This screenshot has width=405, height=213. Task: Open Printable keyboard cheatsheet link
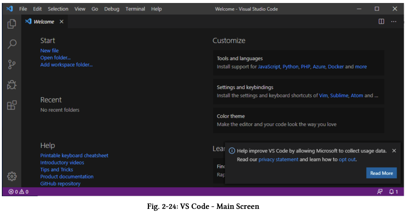(x=74, y=155)
